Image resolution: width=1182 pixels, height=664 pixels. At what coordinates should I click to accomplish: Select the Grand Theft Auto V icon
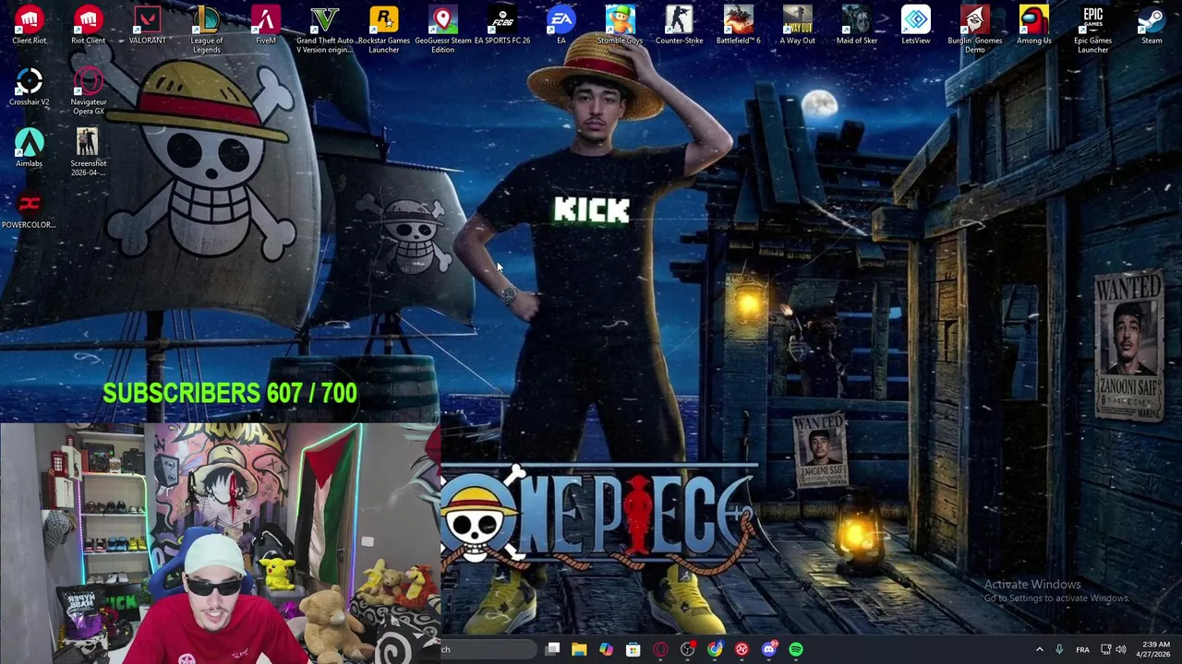coord(324,30)
